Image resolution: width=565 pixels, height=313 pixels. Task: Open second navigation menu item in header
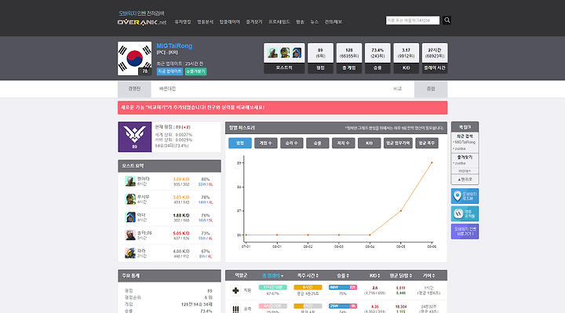click(205, 22)
